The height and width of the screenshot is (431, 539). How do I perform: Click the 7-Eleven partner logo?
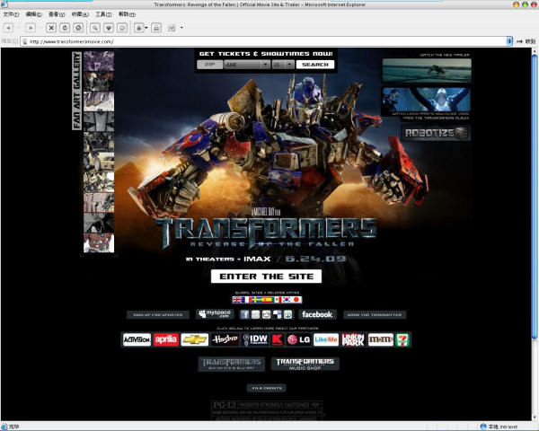(x=407, y=339)
